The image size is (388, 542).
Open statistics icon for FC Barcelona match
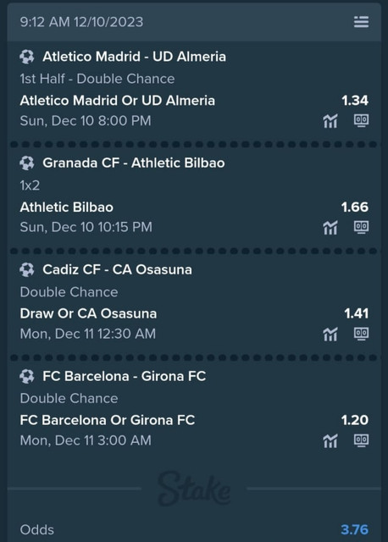point(330,440)
